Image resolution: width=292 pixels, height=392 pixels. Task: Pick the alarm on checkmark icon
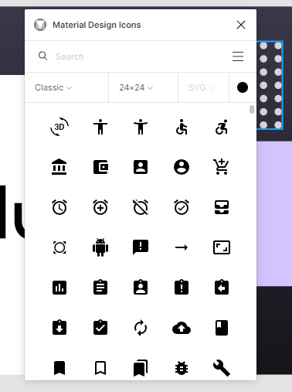point(182,207)
